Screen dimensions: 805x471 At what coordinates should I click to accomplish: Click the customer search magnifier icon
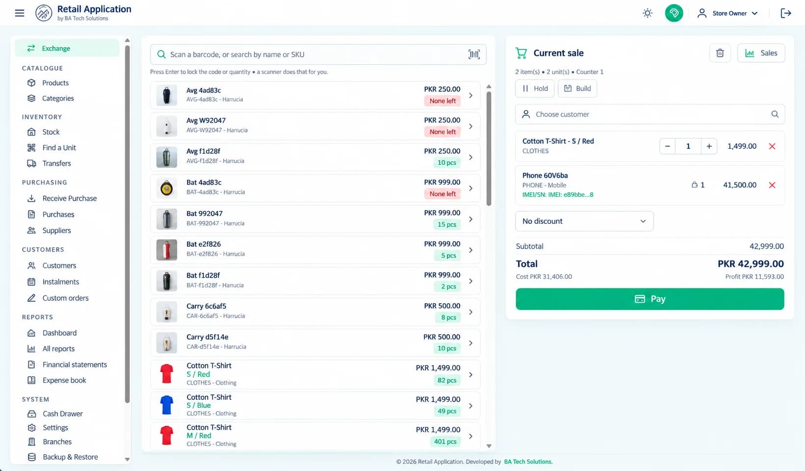tap(775, 114)
